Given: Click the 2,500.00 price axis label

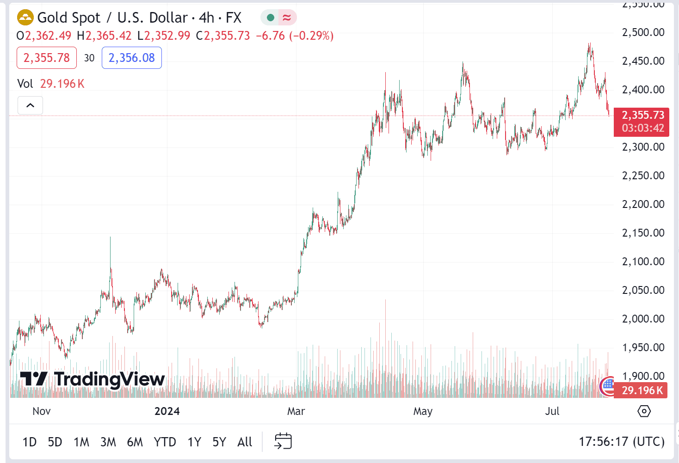Looking at the screenshot, I should (643, 32).
